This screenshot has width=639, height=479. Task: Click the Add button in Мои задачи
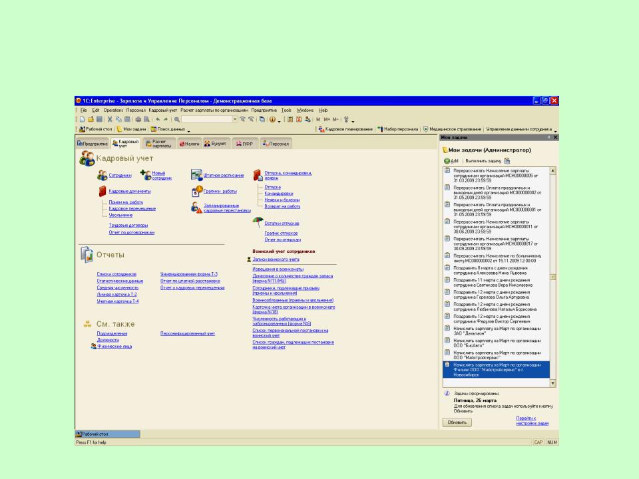pos(451,161)
